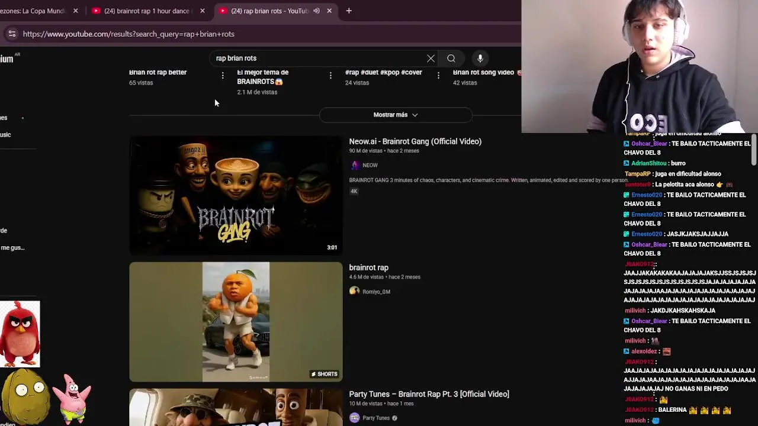758x426 pixels.
Task: Visit the Party Tunes channel name
Action: pos(376,418)
